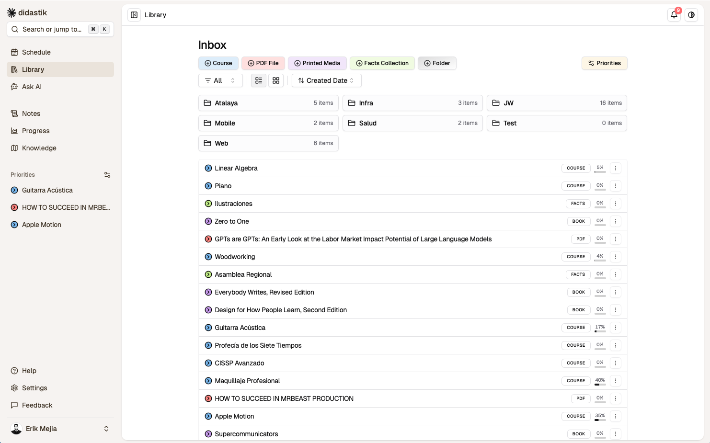
Task: Expand the Erik Mejia account menu
Action: pyautogui.click(x=60, y=429)
